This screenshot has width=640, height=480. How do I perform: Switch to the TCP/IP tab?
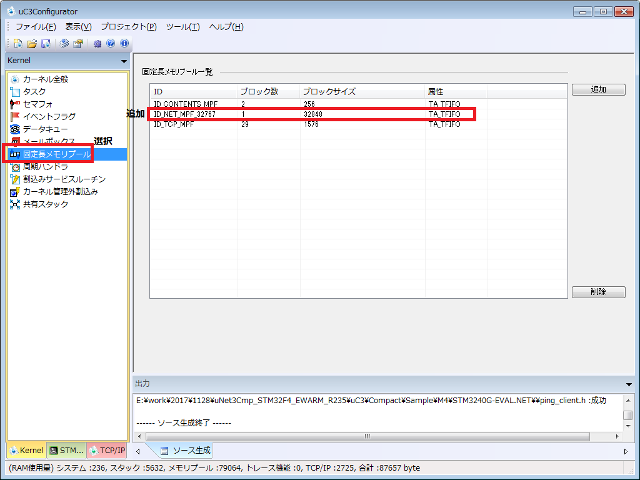pyautogui.click(x=107, y=450)
